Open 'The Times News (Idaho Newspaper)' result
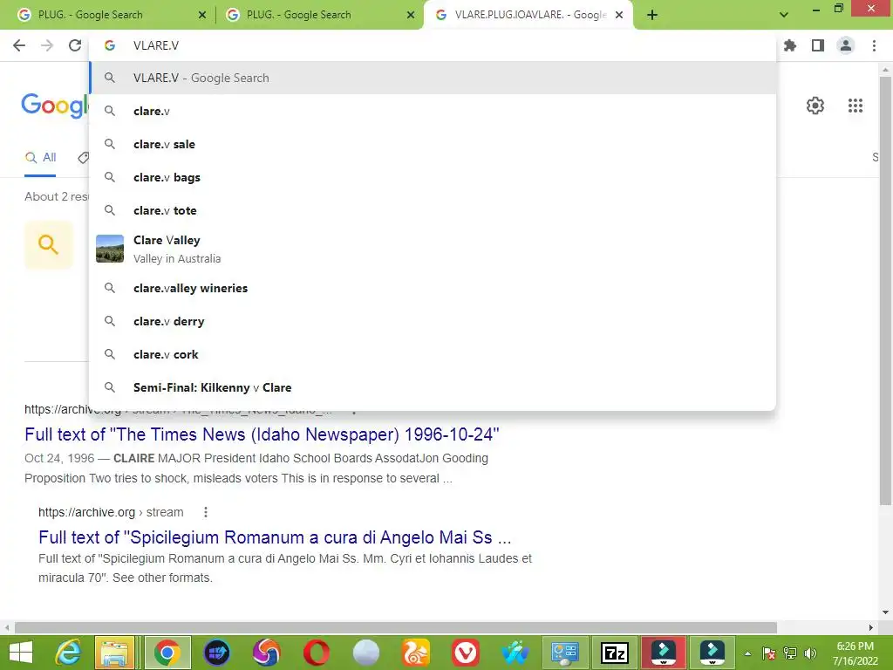The width and height of the screenshot is (893, 670). pyautogui.click(x=262, y=434)
